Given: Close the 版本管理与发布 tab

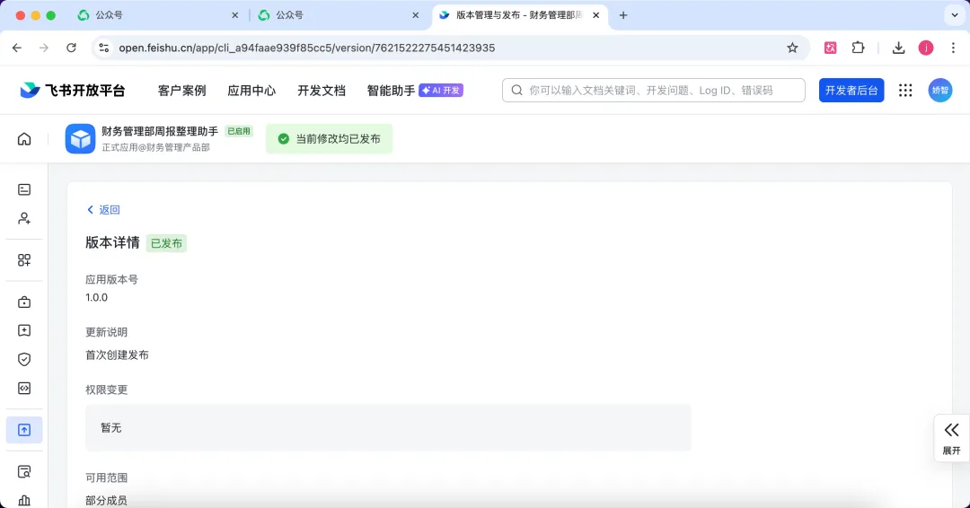Looking at the screenshot, I should pyautogui.click(x=595, y=15).
